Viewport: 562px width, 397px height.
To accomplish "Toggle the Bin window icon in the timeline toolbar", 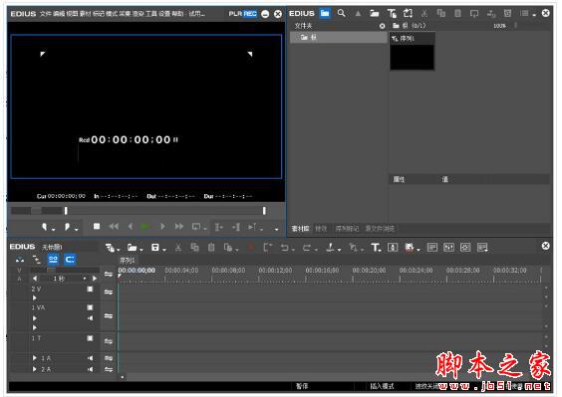I will point(432,247).
